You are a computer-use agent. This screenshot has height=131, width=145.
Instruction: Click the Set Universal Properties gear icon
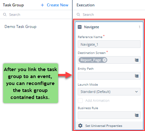click(80, 126)
